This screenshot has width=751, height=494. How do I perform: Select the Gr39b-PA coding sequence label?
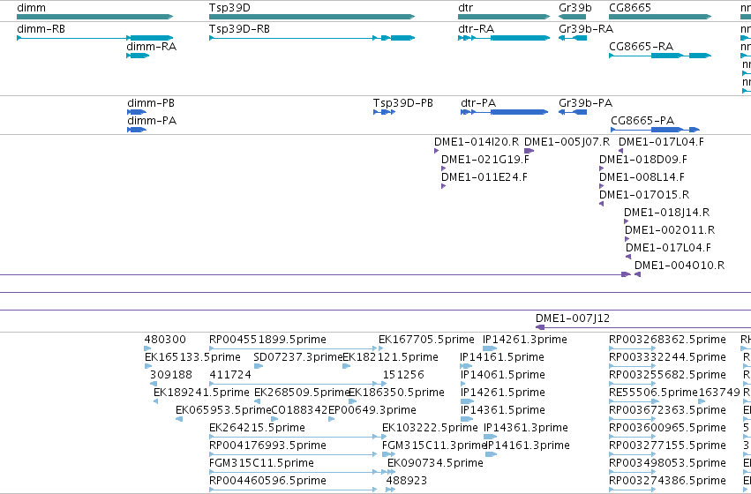coord(585,103)
